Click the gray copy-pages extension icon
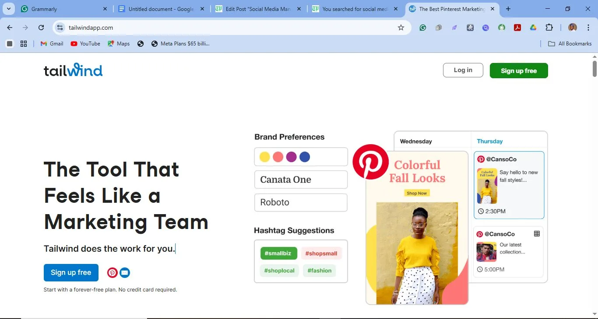 tap(439, 28)
